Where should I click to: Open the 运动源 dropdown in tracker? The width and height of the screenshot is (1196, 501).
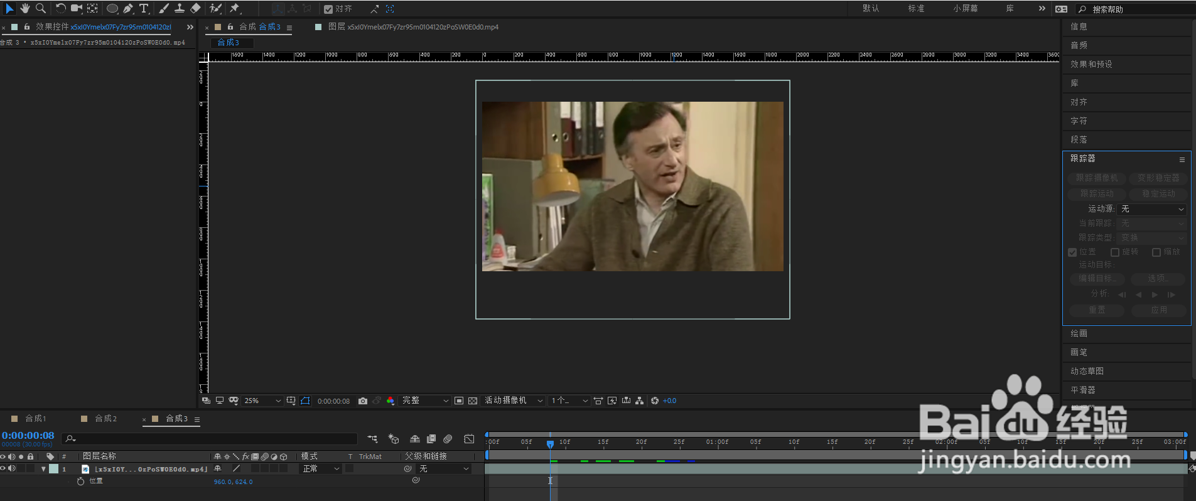click(x=1152, y=208)
